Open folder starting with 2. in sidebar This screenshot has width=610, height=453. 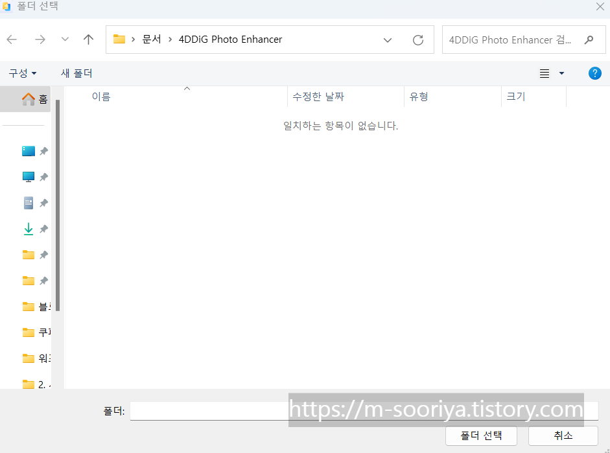click(36, 384)
